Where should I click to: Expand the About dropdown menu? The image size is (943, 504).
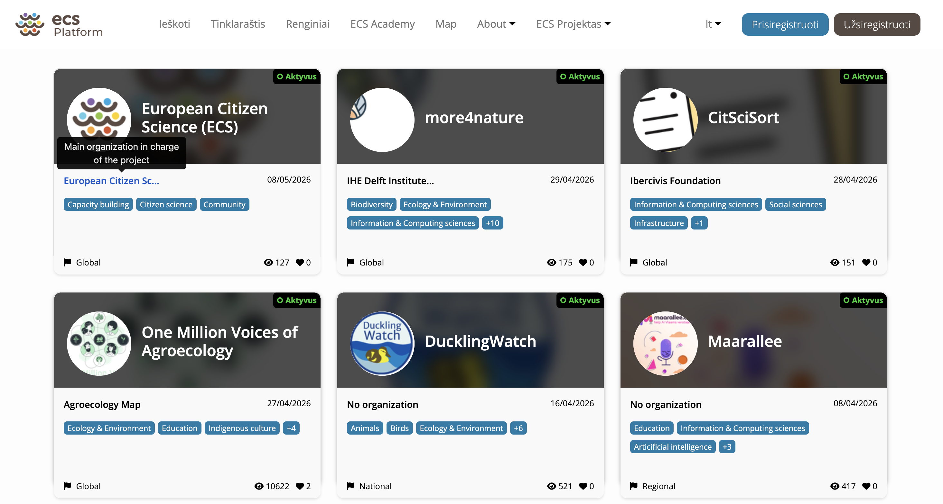[x=496, y=24]
